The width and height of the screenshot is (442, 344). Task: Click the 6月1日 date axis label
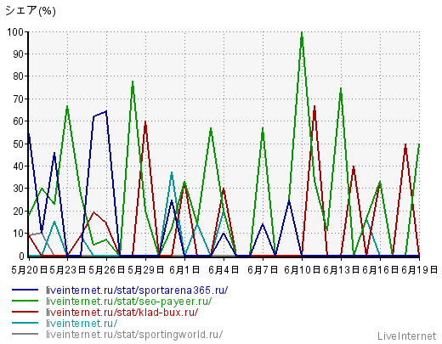pyautogui.click(x=184, y=270)
